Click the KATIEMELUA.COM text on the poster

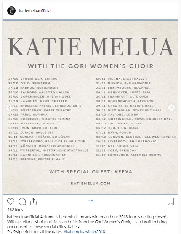click(91, 183)
